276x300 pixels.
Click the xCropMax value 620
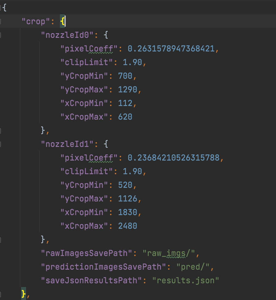pyautogui.click(x=125, y=117)
